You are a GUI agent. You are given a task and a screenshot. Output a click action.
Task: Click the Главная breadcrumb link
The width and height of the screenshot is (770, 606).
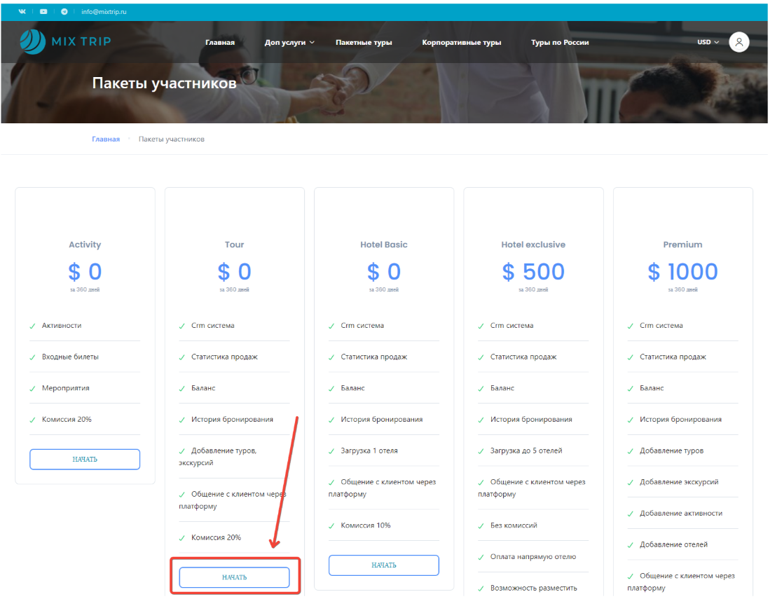pyautogui.click(x=106, y=139)
